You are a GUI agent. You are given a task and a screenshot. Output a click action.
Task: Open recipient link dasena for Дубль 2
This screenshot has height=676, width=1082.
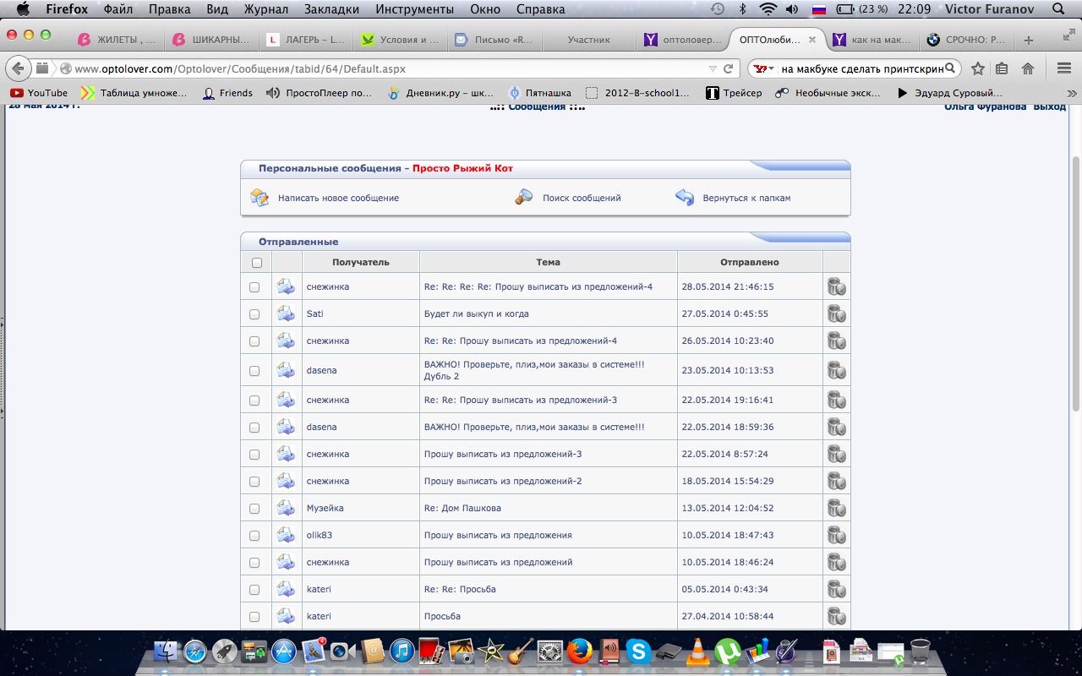[321, 370]
